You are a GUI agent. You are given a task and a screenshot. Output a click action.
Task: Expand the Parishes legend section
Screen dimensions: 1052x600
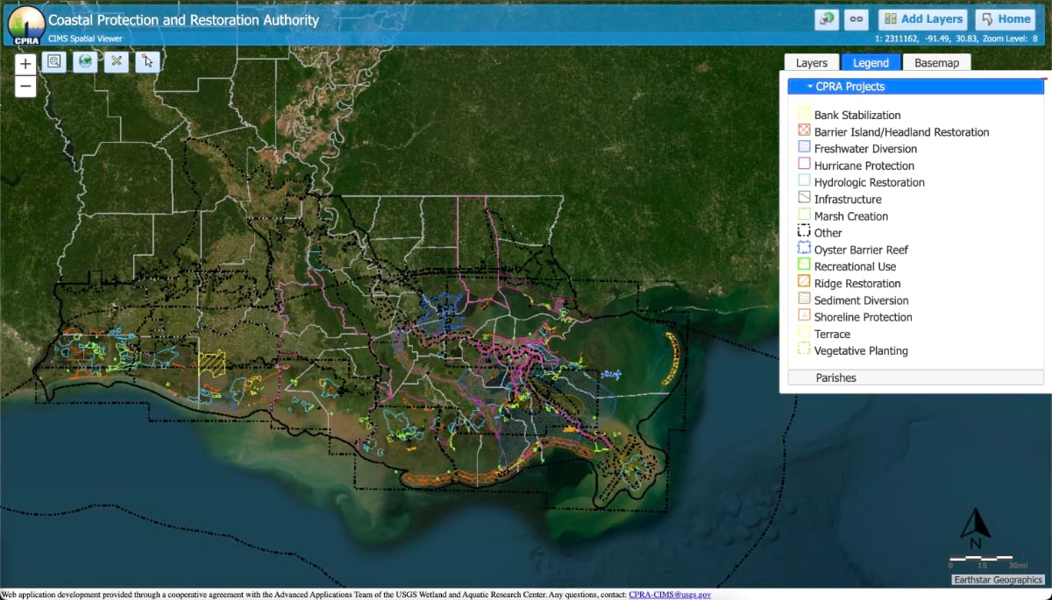[915, 378]
